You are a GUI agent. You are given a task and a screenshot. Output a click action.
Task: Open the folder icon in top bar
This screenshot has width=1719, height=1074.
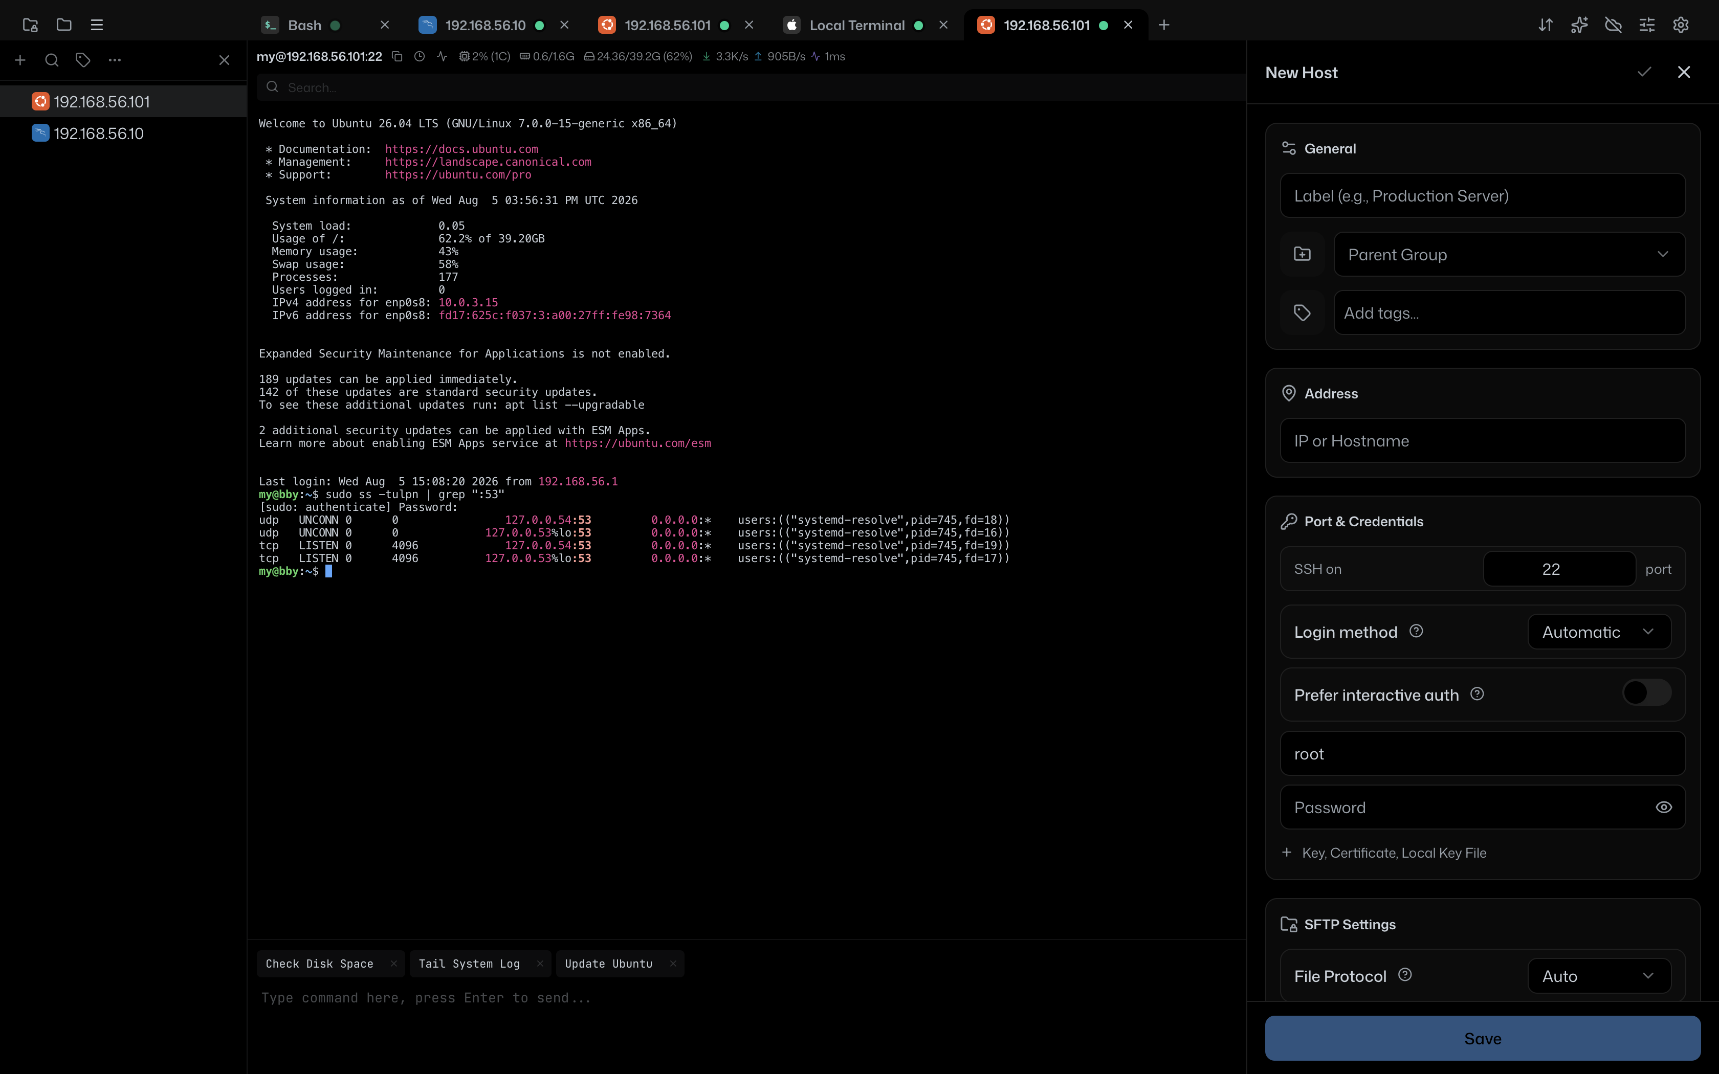64,25
